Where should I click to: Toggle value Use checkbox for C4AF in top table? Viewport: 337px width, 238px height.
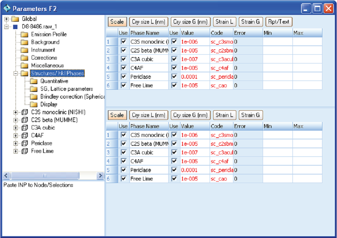174,68
